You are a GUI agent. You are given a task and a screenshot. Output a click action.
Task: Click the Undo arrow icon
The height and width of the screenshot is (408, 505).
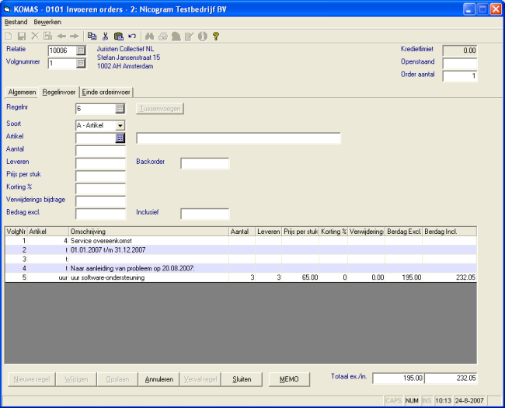(x=132, y=36)
